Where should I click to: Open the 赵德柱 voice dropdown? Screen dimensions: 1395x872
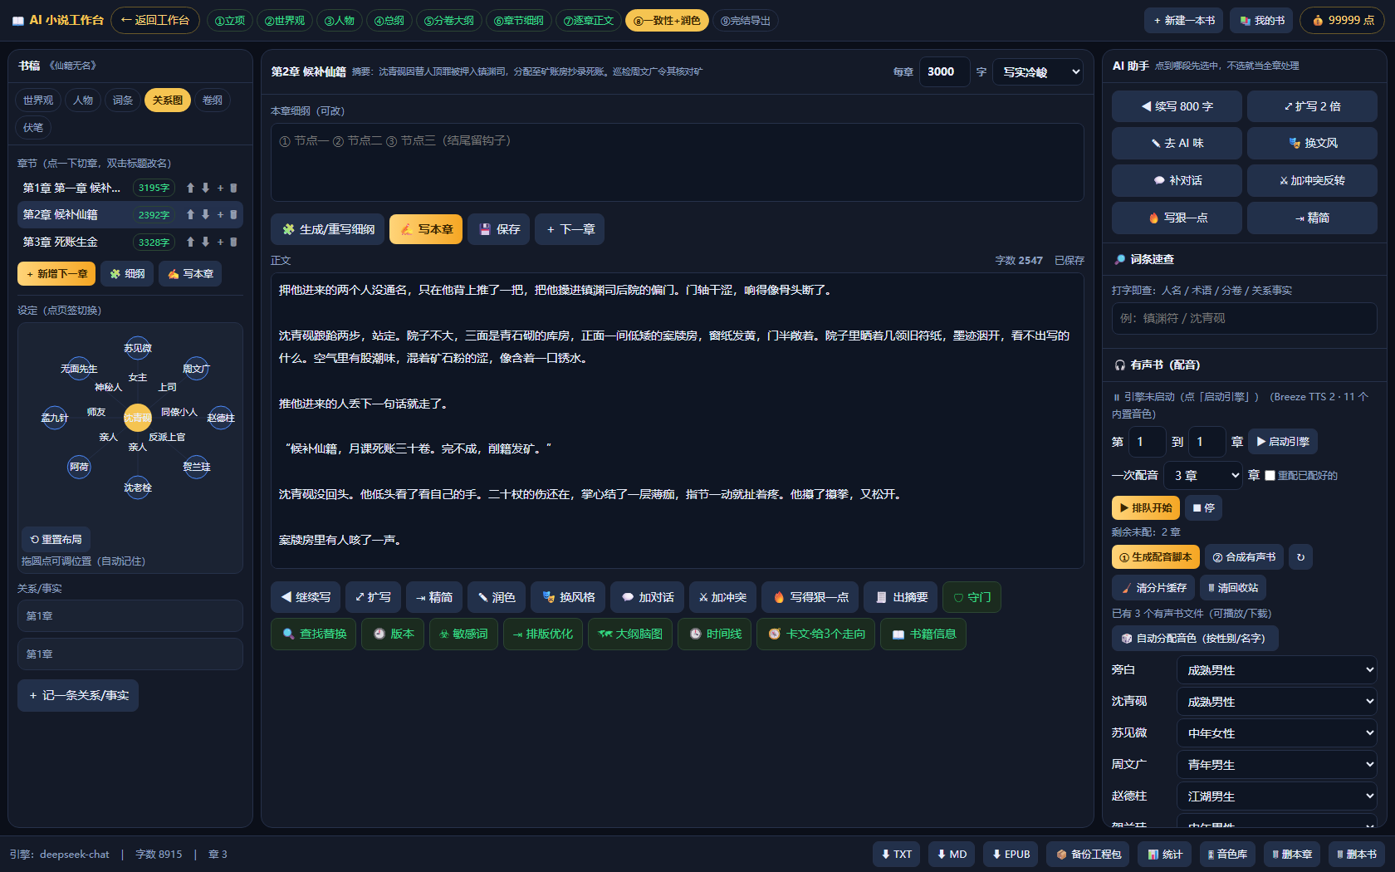tap(1277, 796)
